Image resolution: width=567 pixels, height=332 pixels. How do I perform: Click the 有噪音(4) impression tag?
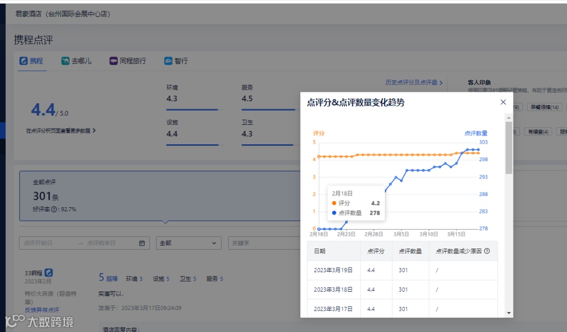[538, 132]
